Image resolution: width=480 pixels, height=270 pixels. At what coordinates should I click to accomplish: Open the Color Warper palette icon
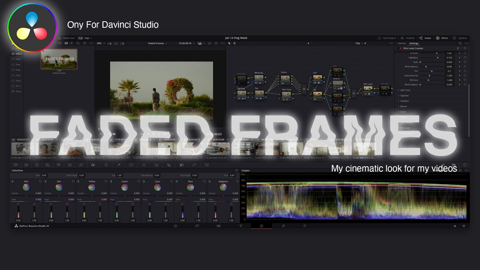click(106, 165)
